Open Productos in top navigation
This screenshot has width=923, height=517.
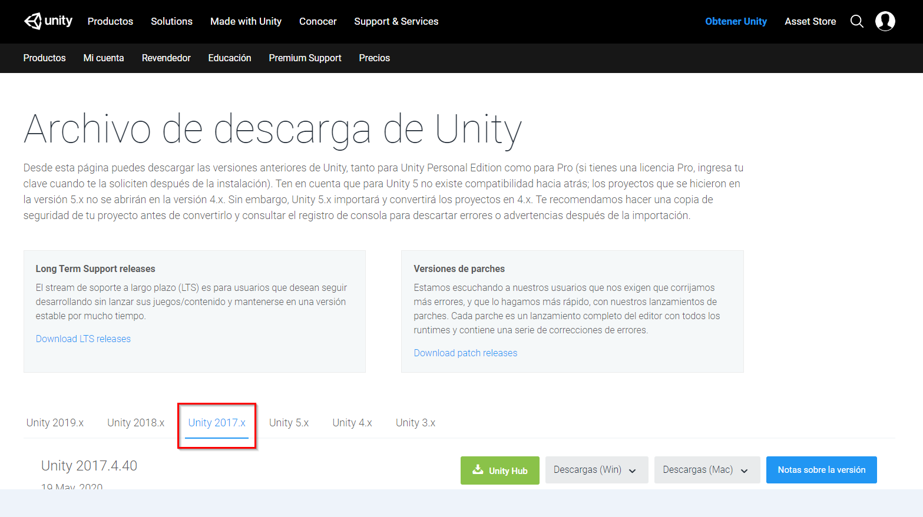[x=110, y=21]
